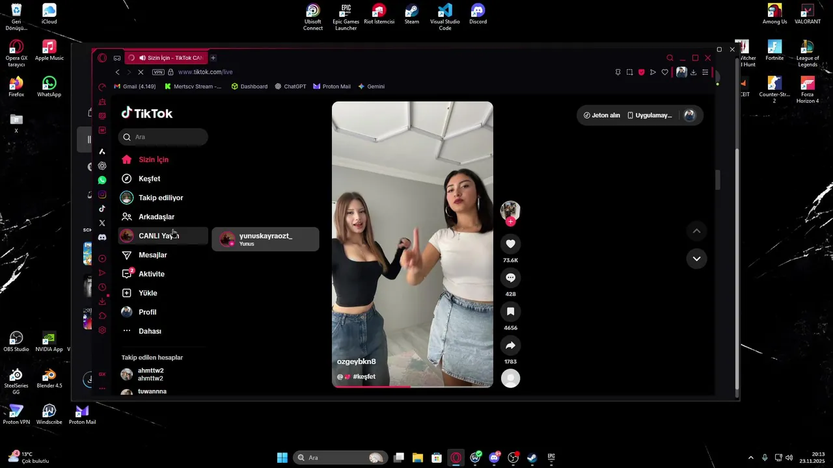Image resolution: width=833 pixels, height=468 pixels.
Task: Go to the next video with down chevron
Action: (x=696, y=259)
